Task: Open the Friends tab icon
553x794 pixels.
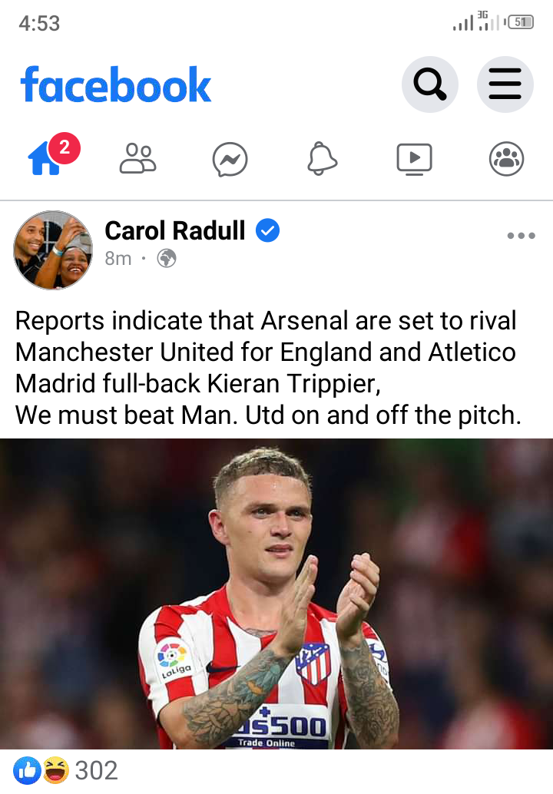Action: 137,159
